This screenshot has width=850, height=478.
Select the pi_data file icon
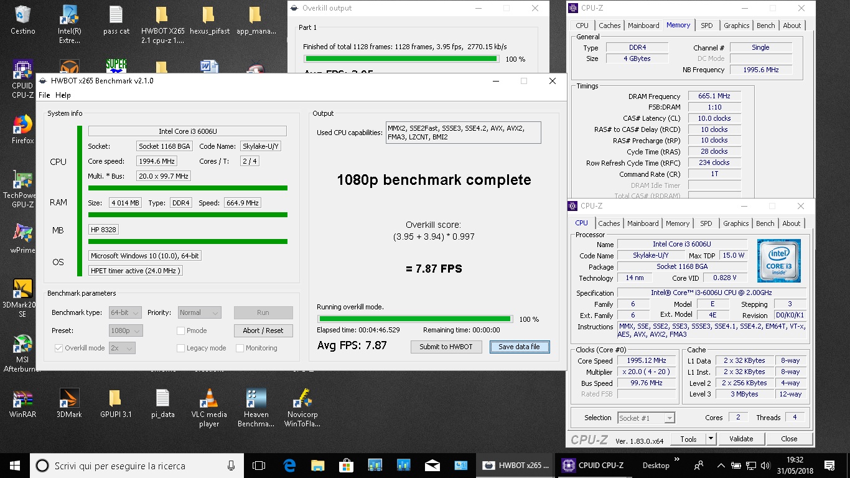tap(162, 403)
